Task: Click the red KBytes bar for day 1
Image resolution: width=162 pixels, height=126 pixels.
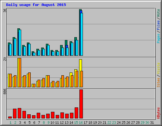Action: [10, 117]
